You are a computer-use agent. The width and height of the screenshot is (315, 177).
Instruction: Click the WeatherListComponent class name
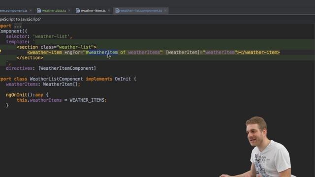56,79
